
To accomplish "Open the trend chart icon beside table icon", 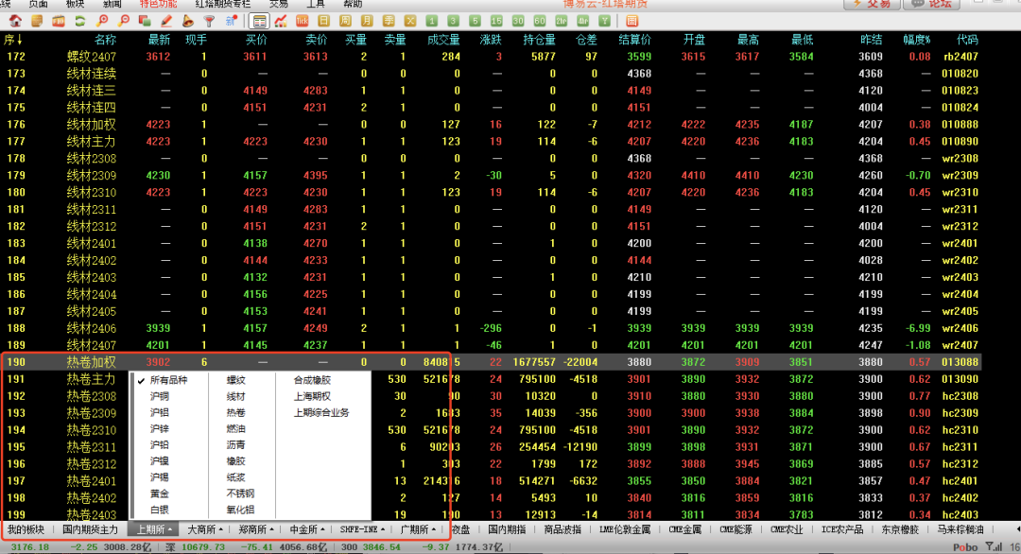I will [x=281, y=21].
